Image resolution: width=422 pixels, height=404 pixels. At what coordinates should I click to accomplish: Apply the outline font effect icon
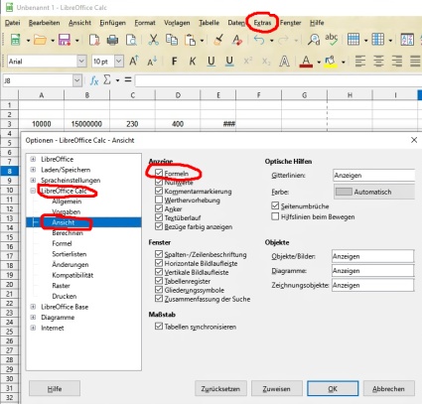(284, 62)
